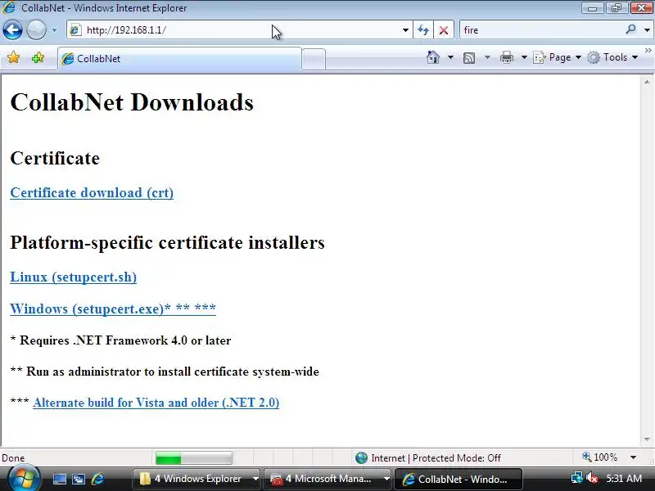Open the Windows Start orb
The height and width of the screenshot is (491, 655).
tap(25, 479)
